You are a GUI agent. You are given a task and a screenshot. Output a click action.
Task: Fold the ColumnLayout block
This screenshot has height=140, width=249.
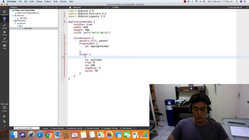coord(66,38)
